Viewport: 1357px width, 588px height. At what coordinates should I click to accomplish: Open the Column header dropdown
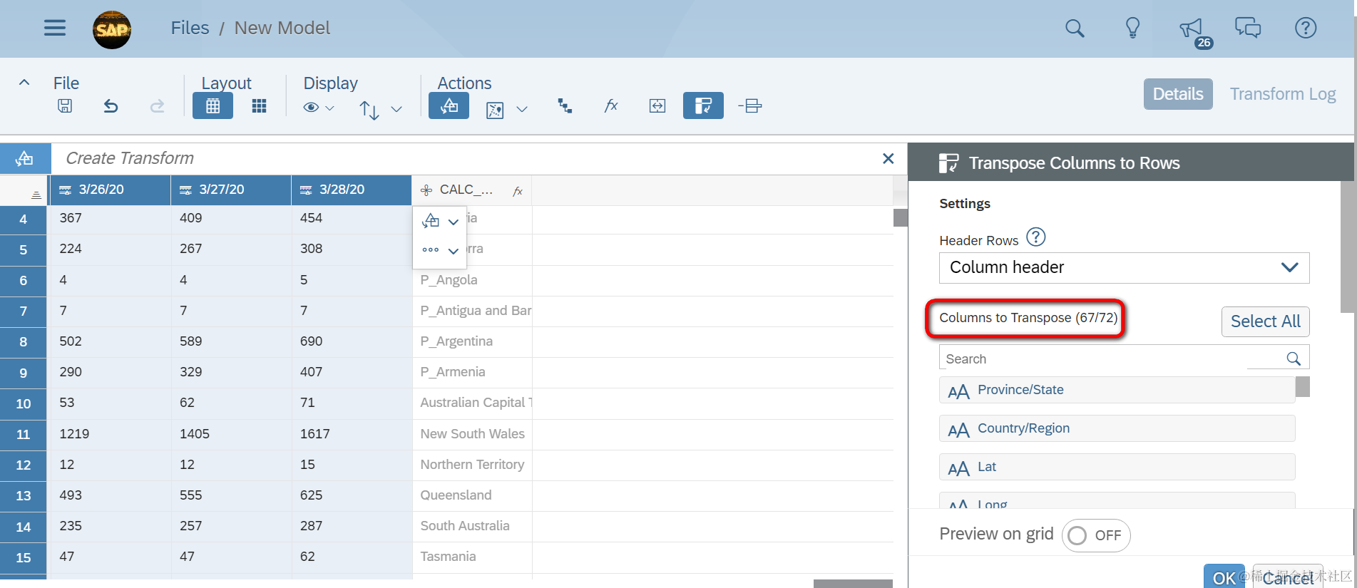click(1124, 267)
